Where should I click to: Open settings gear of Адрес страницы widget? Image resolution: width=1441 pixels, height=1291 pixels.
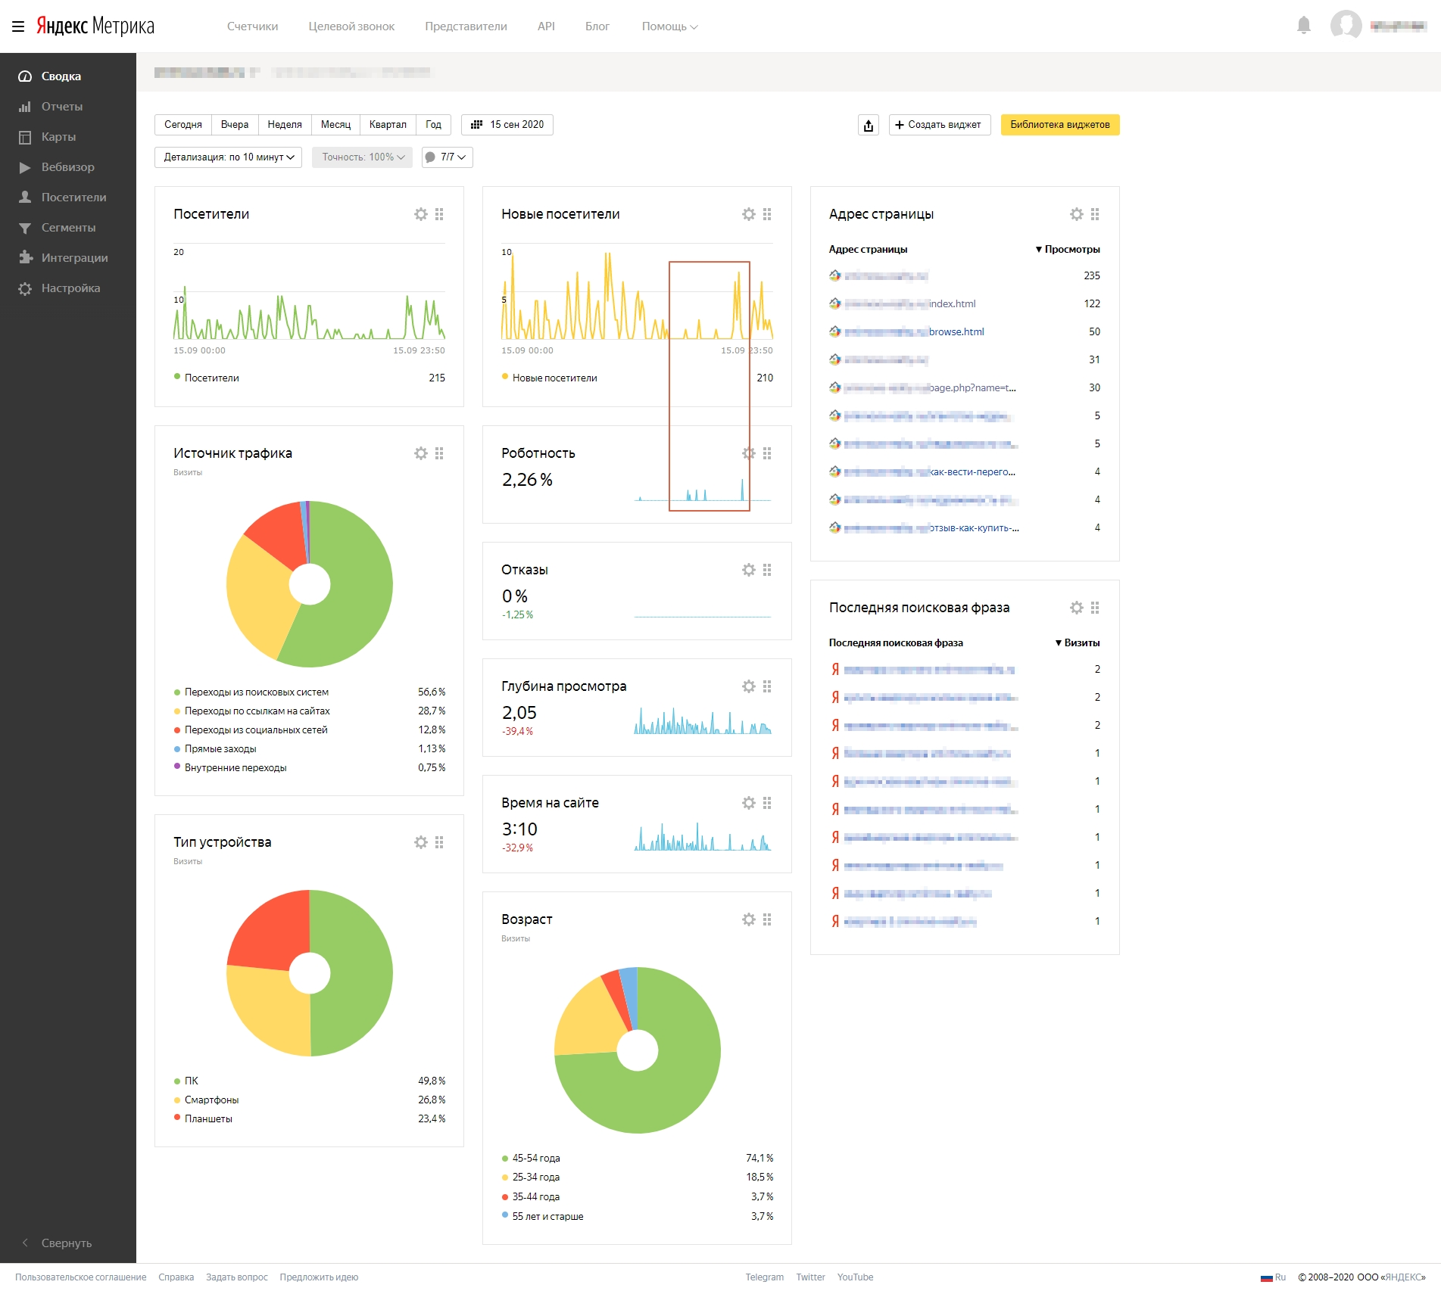pos(1076,214)
